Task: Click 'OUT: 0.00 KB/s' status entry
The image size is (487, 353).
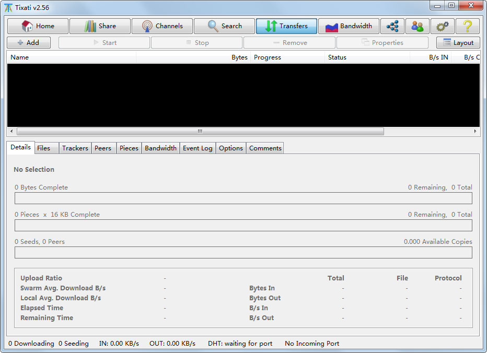Action: coord(172,344)
